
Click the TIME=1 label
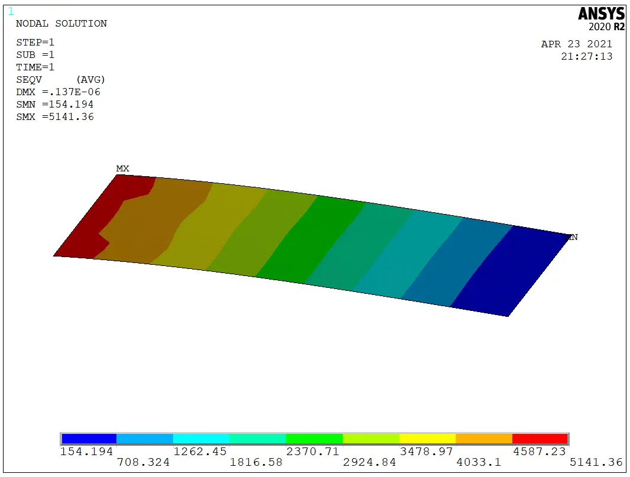point(35,67)
